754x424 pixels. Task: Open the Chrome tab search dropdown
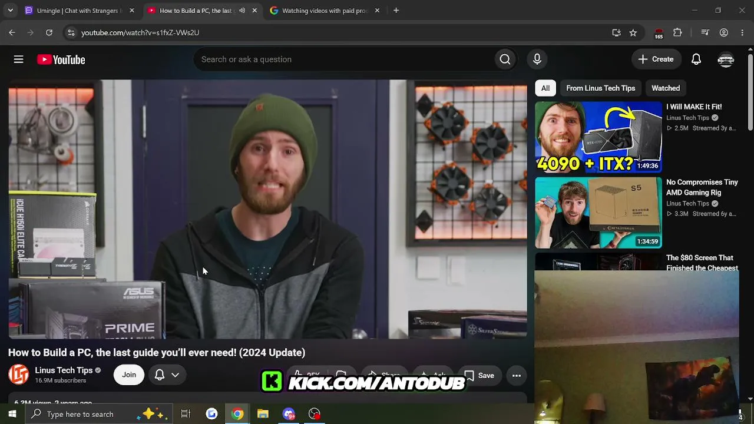point(10,11)
